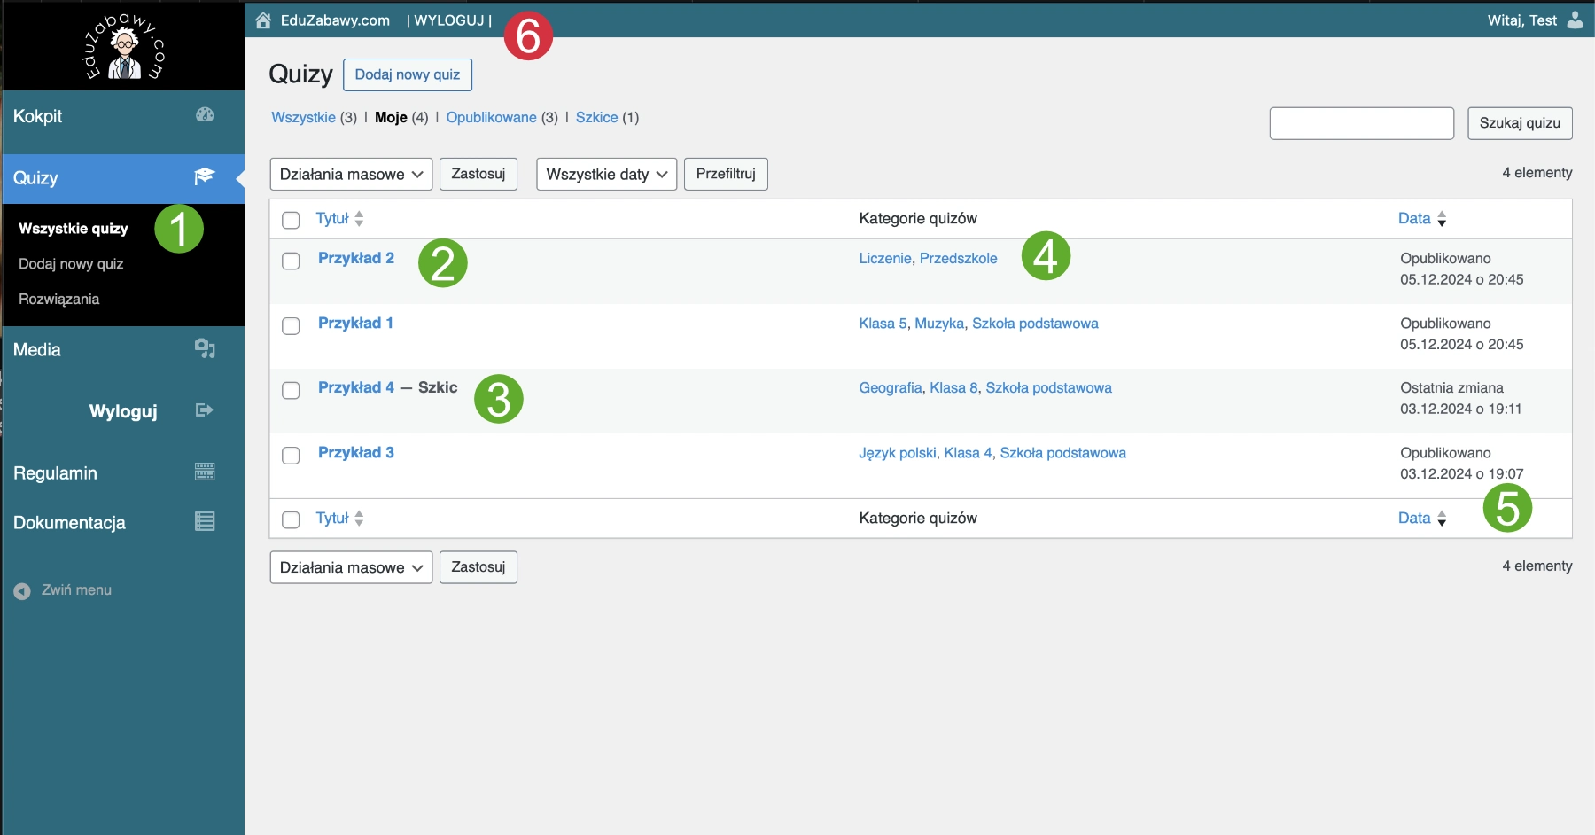Click the quiz search input field
The height and width of the screenshot is (835, 1595).
(x=1361, y=123)
